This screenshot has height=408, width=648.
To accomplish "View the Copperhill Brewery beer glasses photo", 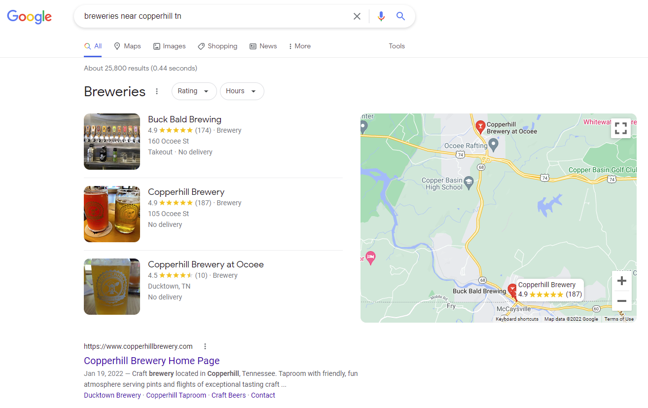I will pos(112,214).
